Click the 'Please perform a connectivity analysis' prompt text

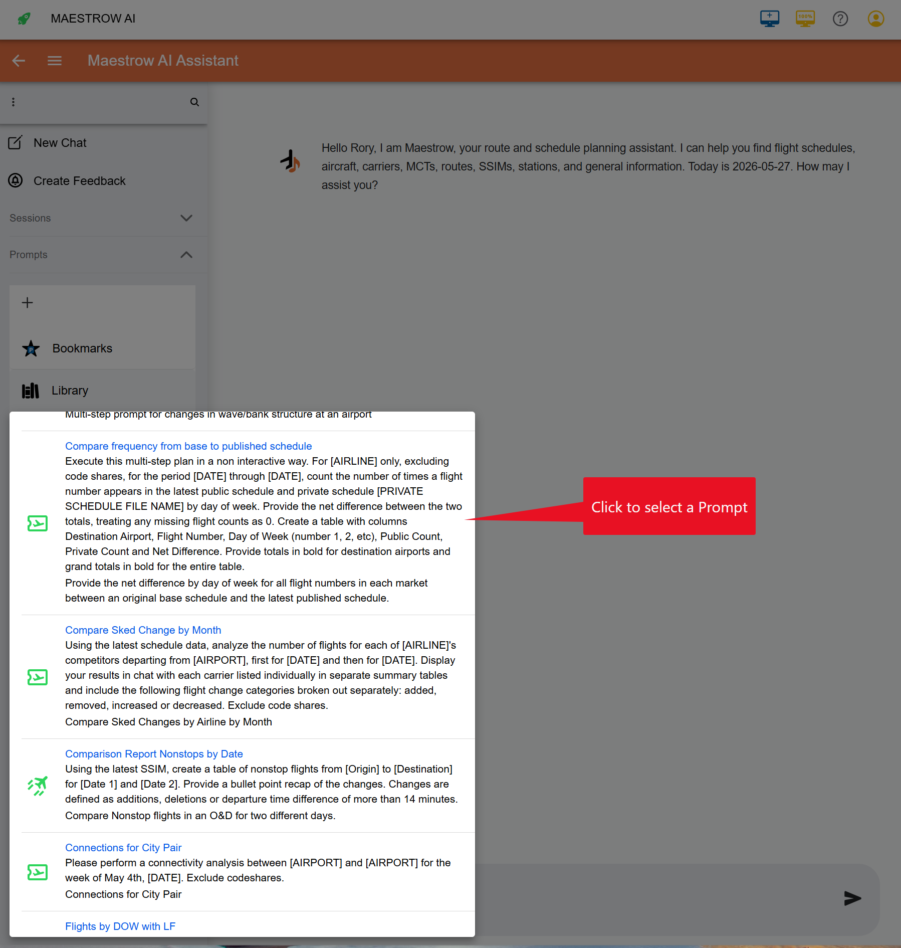coord(258,870)
